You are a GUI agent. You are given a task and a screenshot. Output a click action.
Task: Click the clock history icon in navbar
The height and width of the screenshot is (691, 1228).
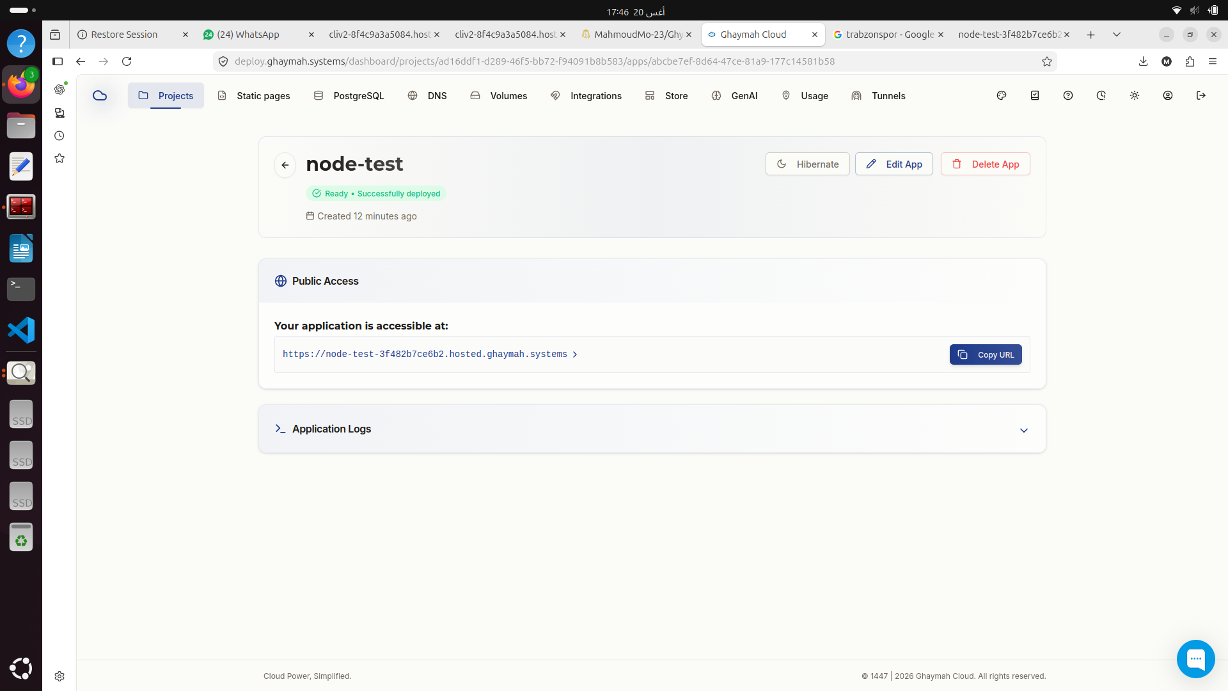(1101, 96)
